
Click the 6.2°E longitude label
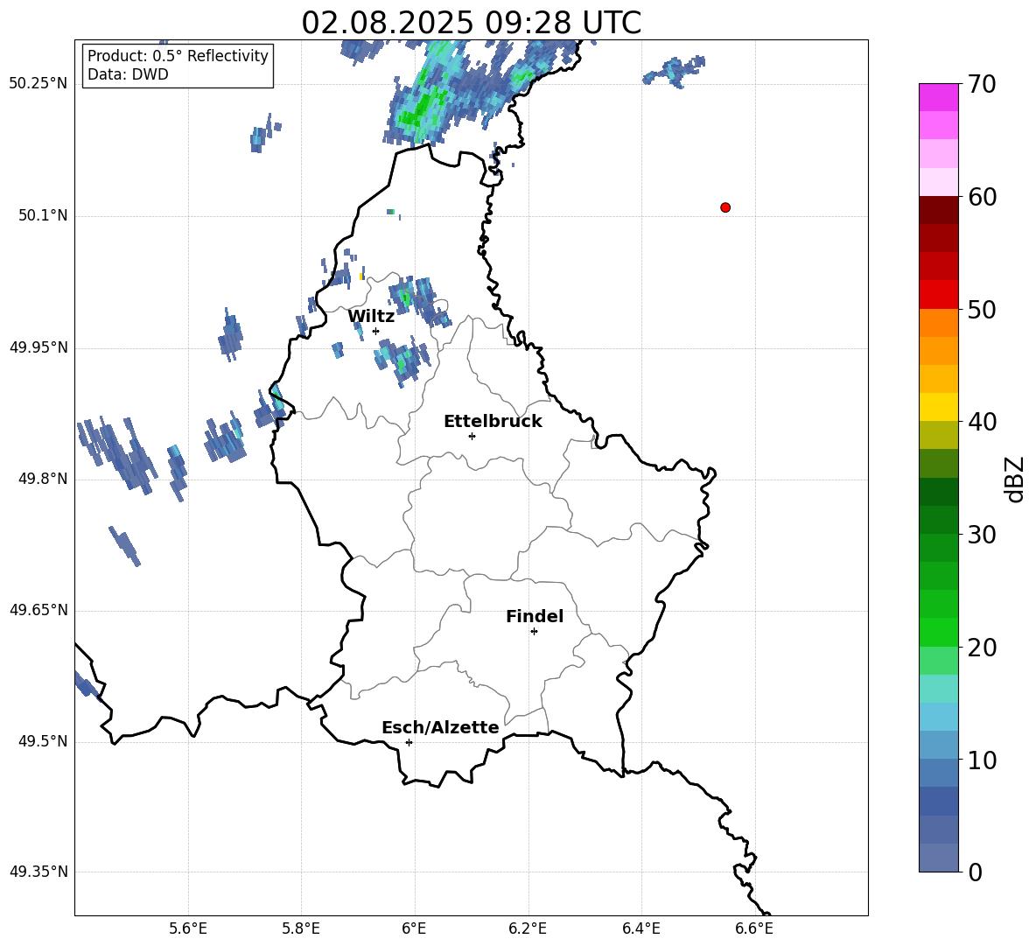pos(528,928)
